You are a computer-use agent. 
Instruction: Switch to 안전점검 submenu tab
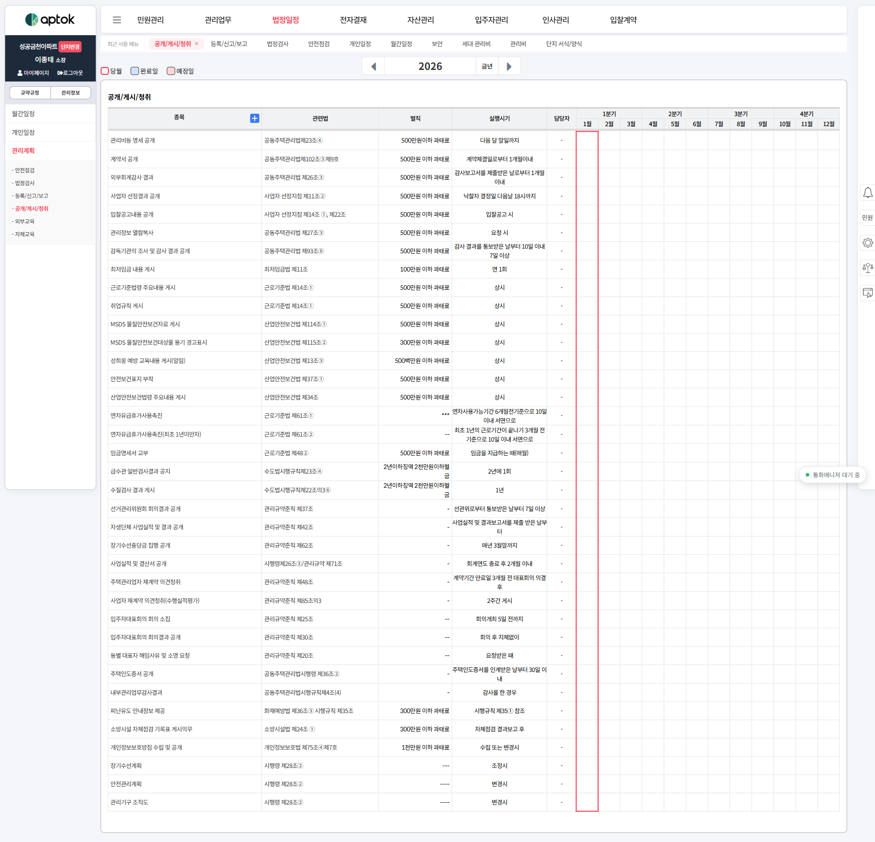coord(319,44)
